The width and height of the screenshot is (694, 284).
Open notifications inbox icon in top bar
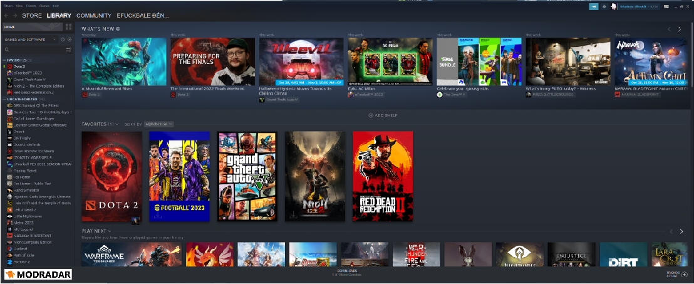tap(604, 6)
